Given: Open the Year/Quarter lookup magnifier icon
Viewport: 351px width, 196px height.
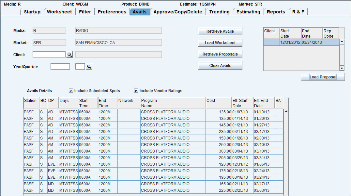Looking at the screenshot, I should click(x=89, y=67).
